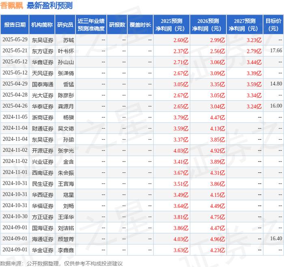Click the 报告日期 column header

pos(15,25)
